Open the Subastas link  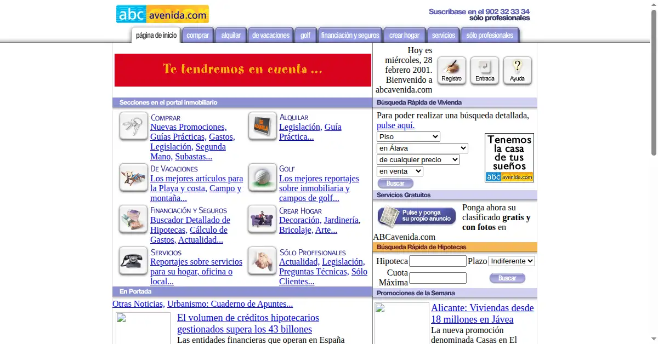click(x=194, y=157)
